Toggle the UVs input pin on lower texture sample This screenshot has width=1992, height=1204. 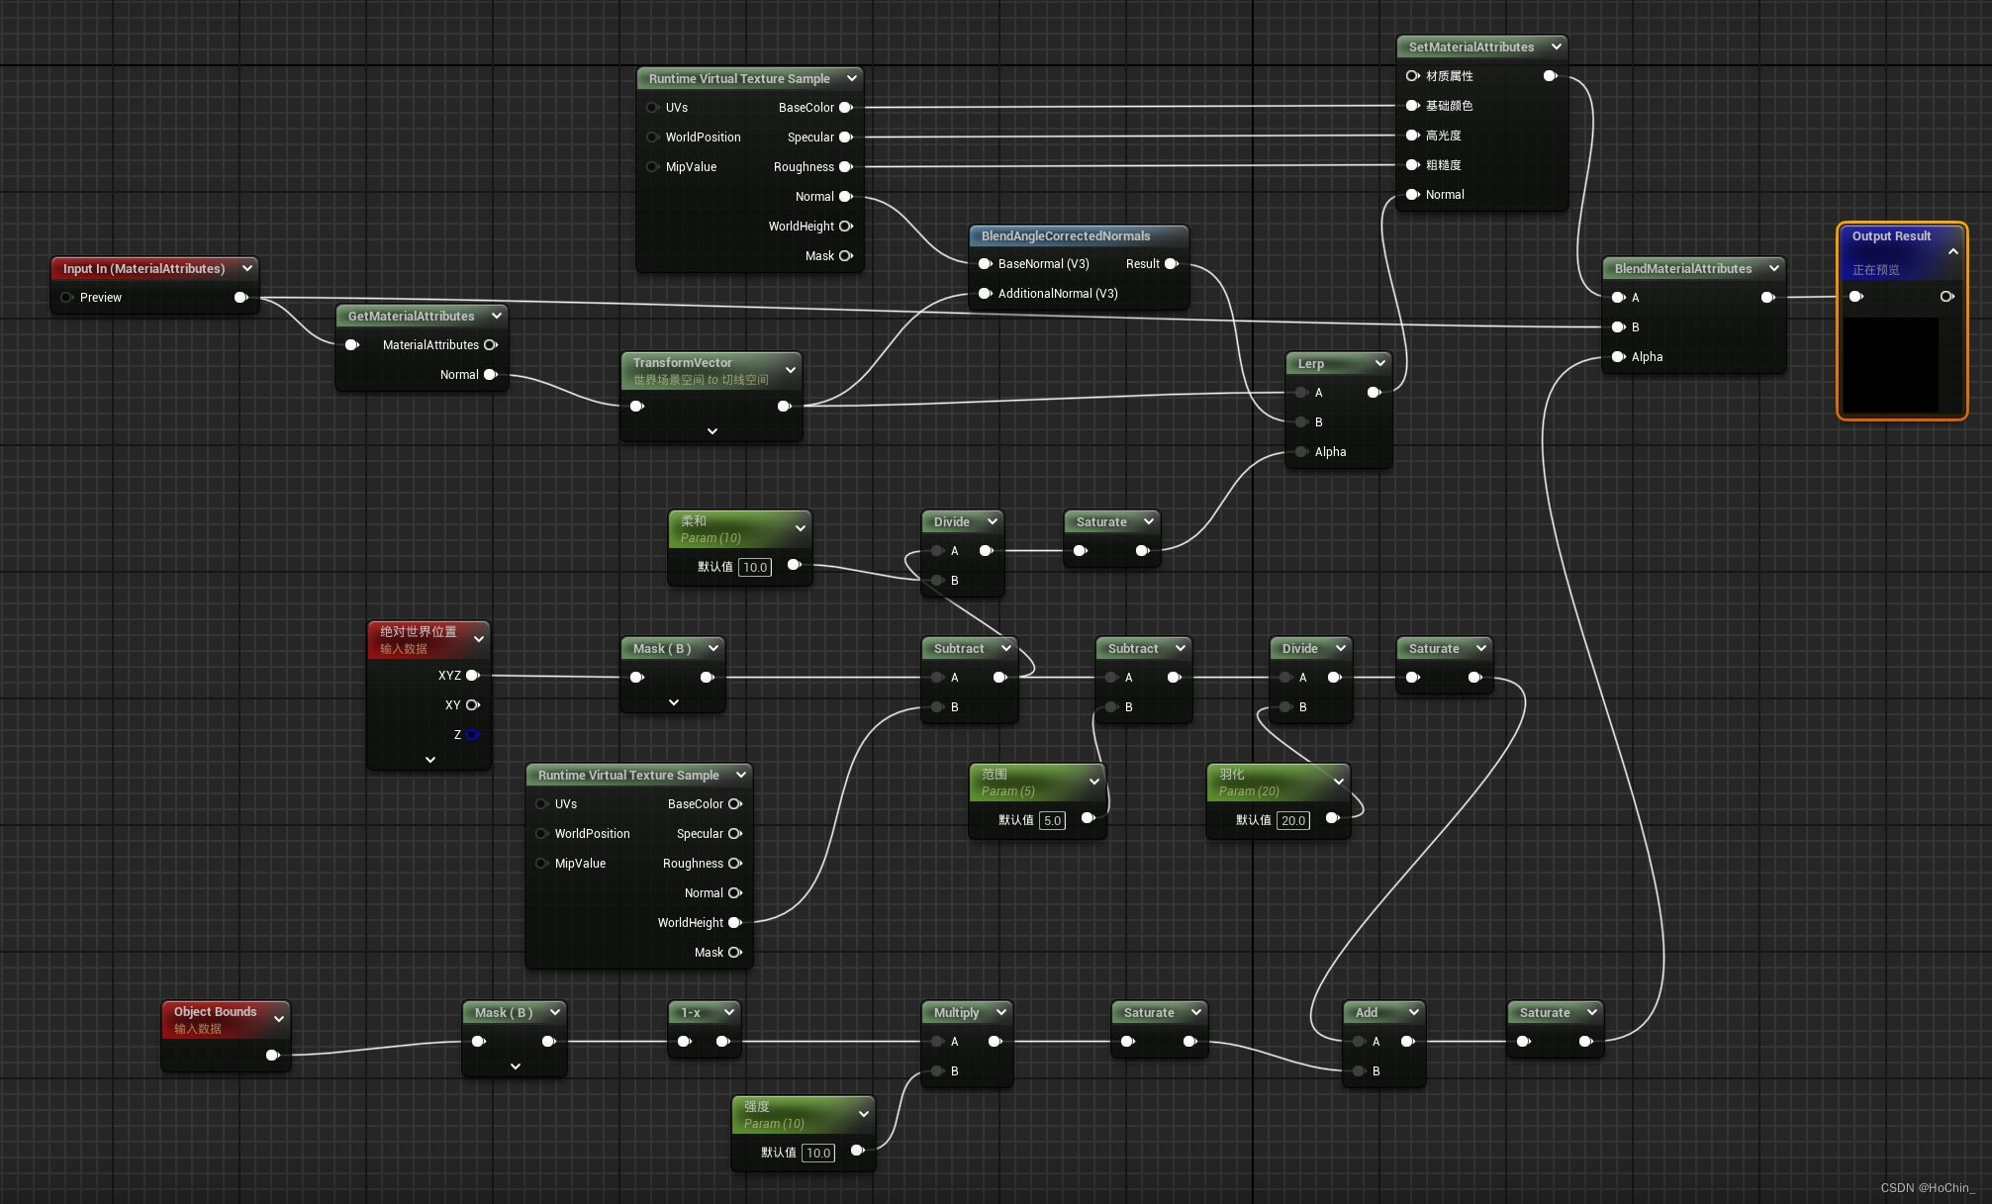coord(541,804)
